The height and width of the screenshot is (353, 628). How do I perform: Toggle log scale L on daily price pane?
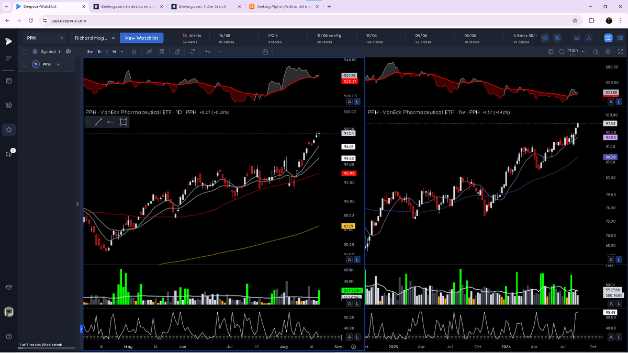pos(357,259)
